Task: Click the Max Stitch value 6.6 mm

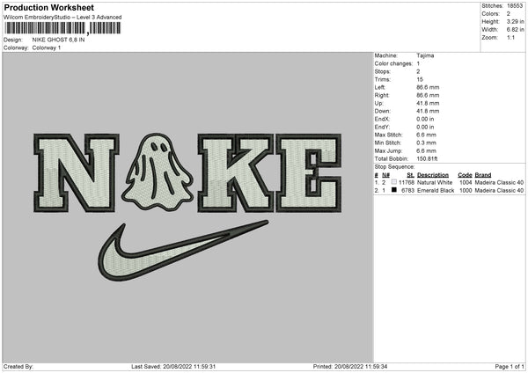Action: tap(426, 135)
